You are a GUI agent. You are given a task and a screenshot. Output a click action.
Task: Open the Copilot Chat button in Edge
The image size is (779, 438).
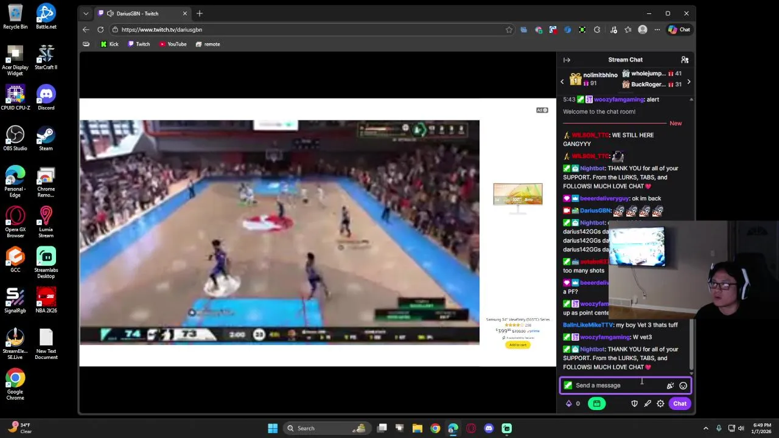[679, 29]
